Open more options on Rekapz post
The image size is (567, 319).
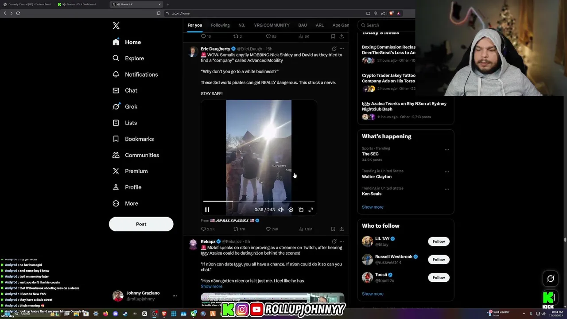coord(342,241)
